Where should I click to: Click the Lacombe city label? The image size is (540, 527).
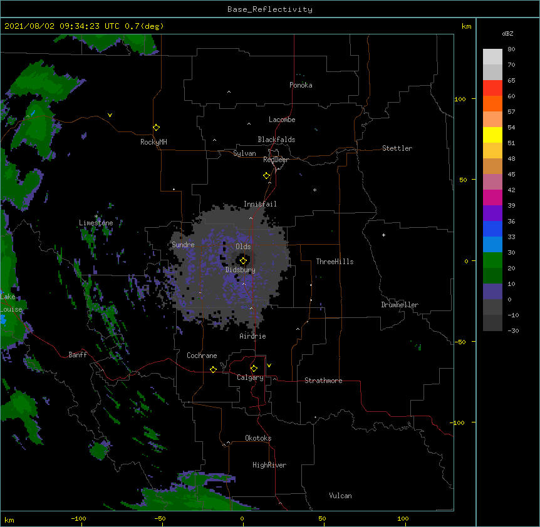tap(282, 120)
